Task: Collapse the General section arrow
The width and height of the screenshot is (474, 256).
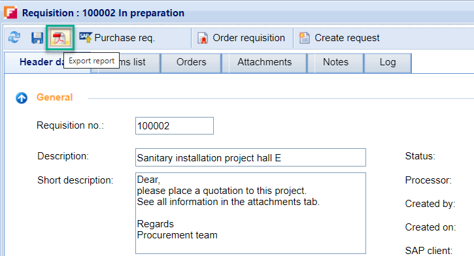Action: click(22, 97)
